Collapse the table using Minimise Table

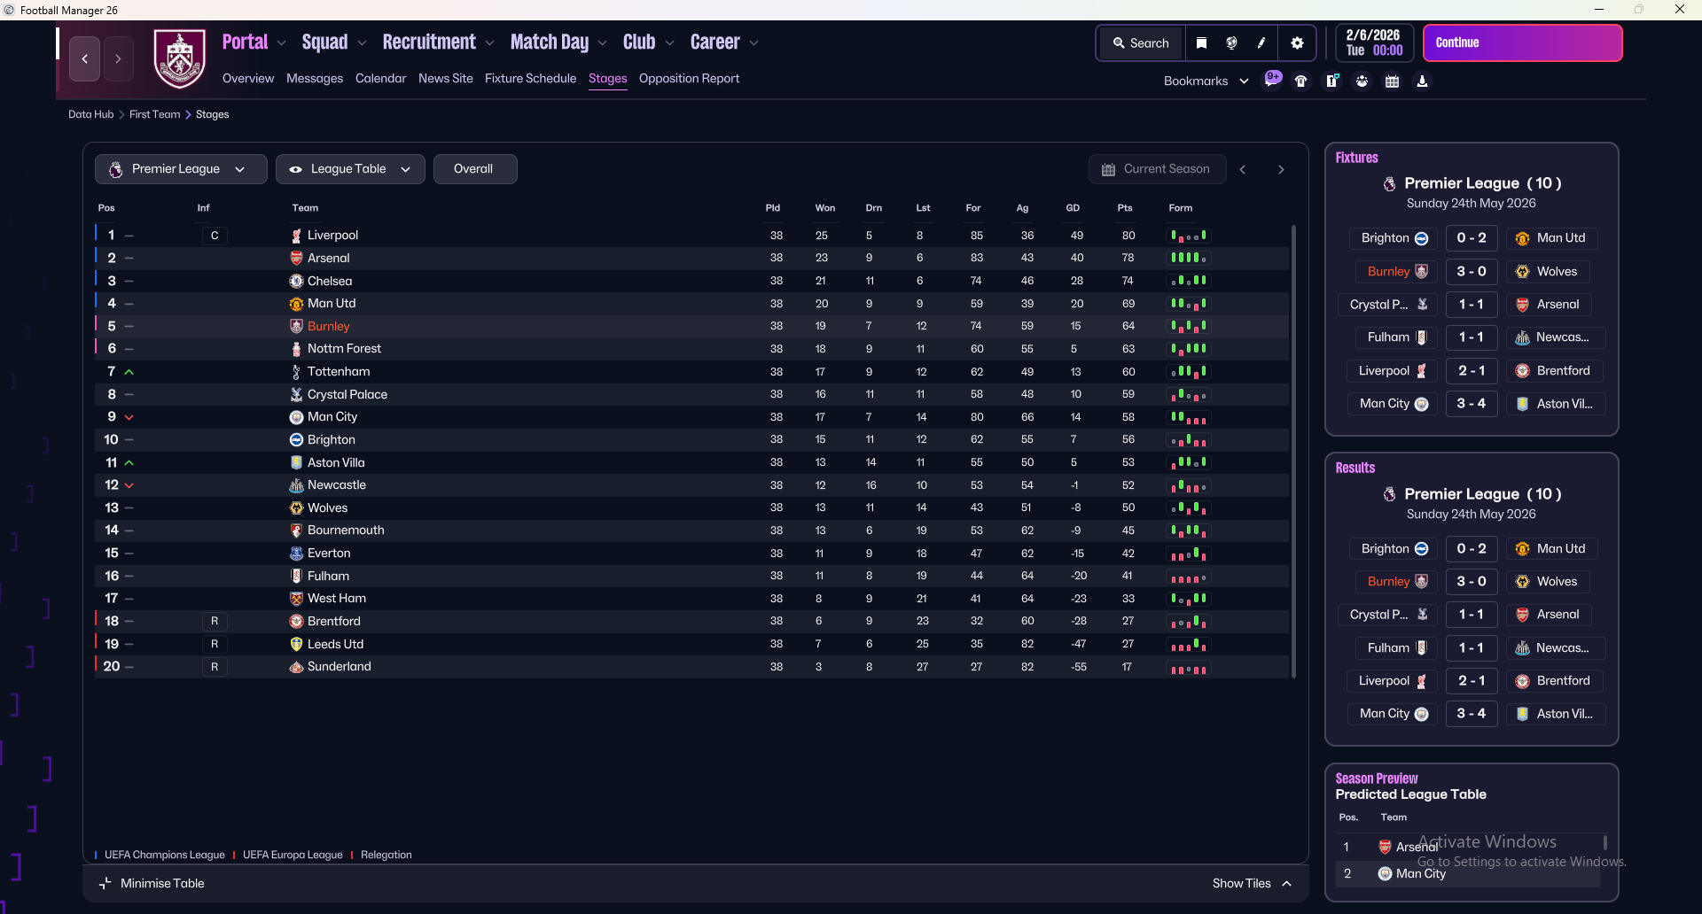(152, 883)
